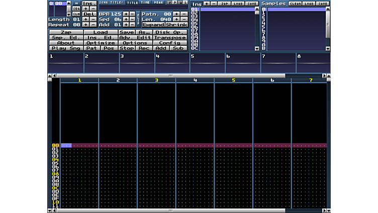Click the pattern editor horizontal scrollbar
378x213 pixels.
[x=171, y=210]
